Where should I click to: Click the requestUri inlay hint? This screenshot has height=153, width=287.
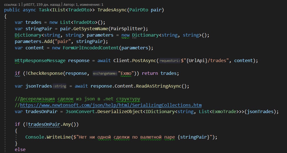170,61
